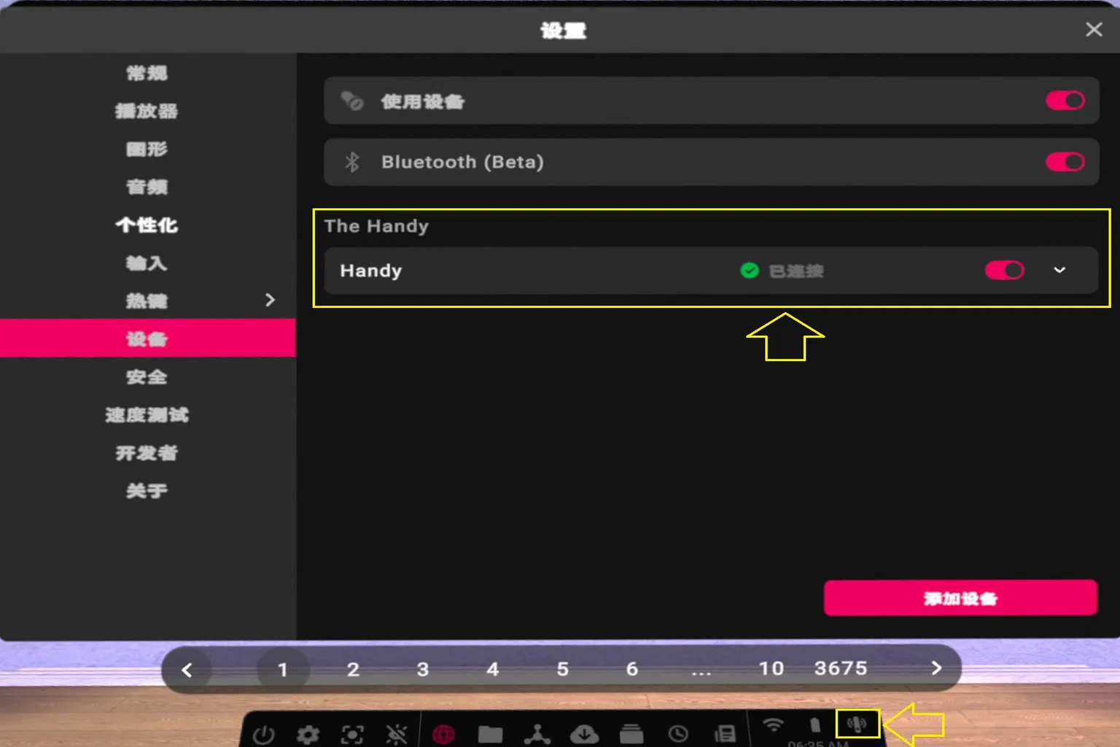Jump to page 2
This screenshot has width=1120, height=747.
click(x=353, y=669)
